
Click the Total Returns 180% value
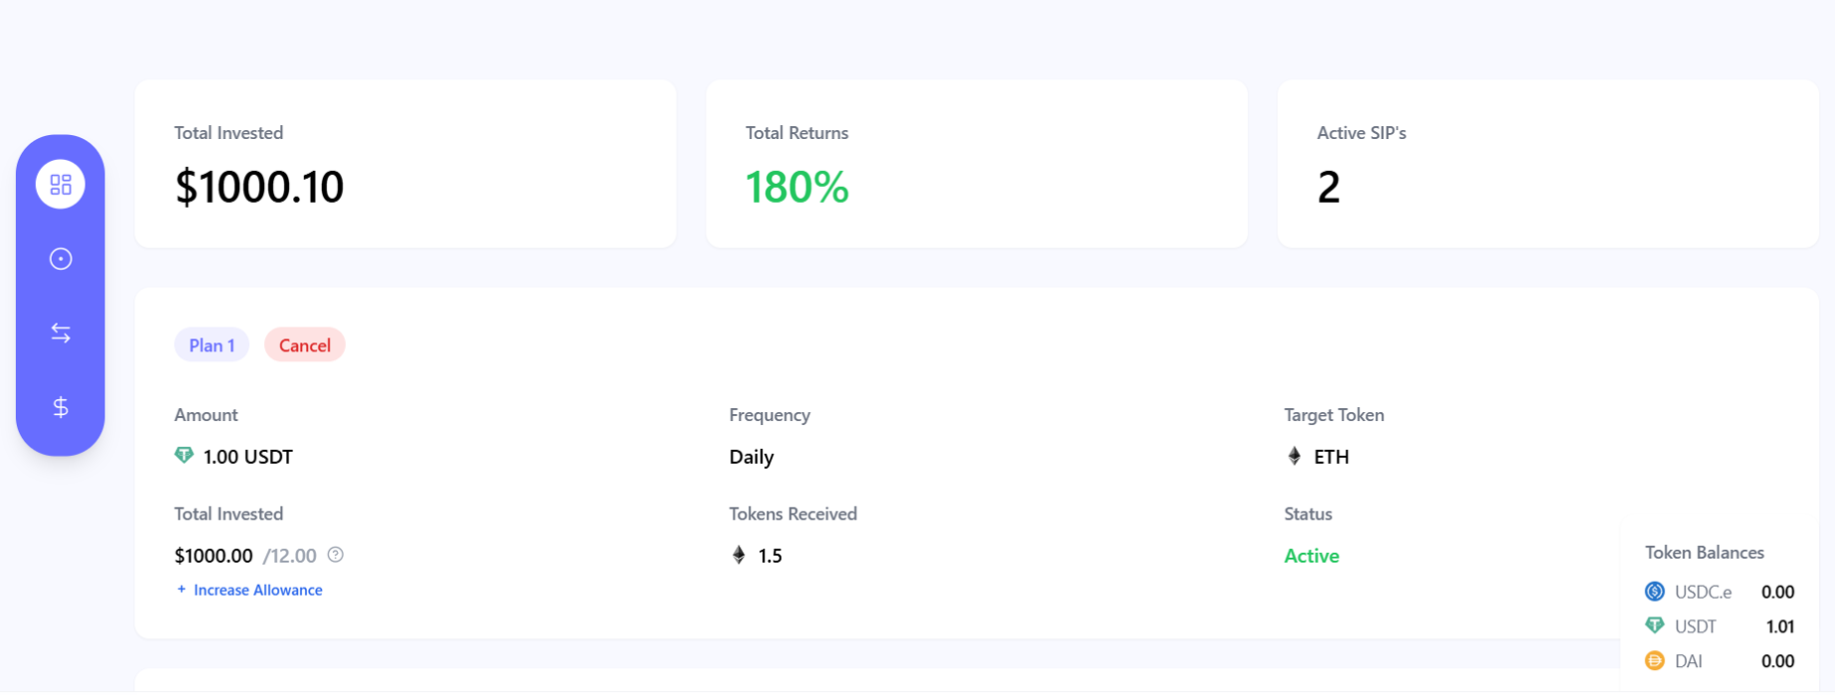(x=797, y=188)
